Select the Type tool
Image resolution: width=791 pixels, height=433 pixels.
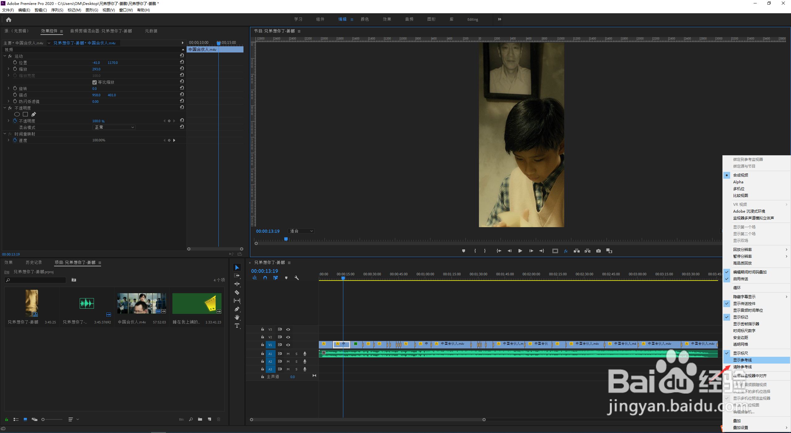pyautogui.click(x=237, y=326)
